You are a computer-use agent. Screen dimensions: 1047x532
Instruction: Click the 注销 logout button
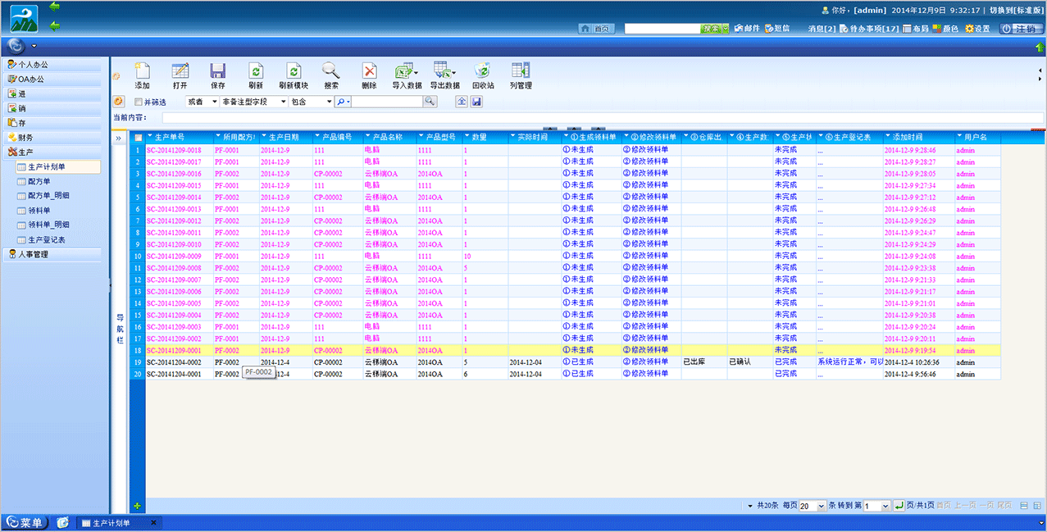click(1021, 29)
